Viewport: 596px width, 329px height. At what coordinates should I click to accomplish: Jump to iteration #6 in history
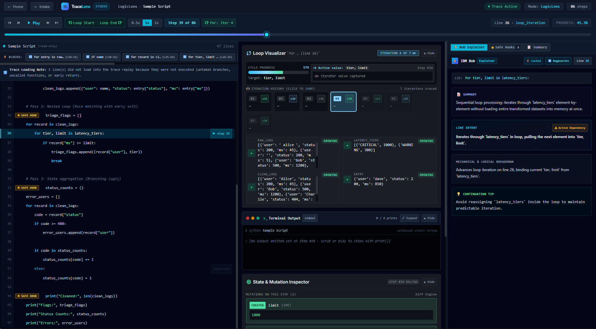click(400, 102)
